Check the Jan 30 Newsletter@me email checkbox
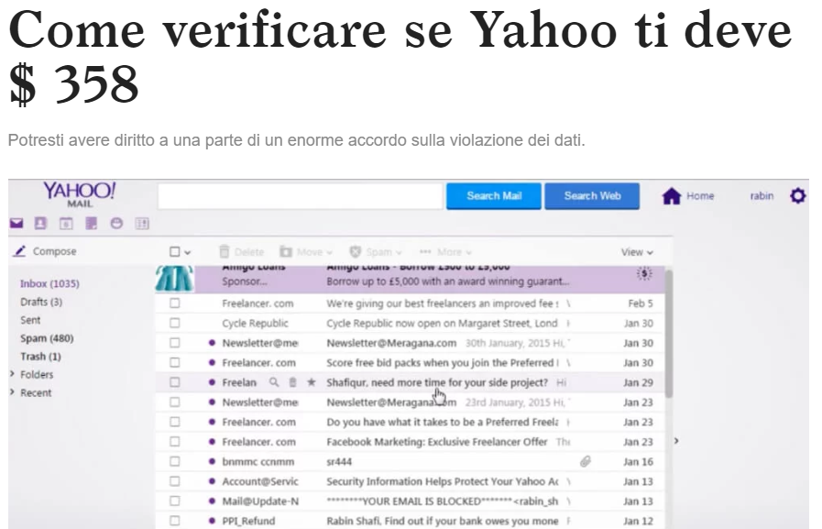The height and width of the screenshot is (529, 822). pyautogui.click(x=174, y=343)
